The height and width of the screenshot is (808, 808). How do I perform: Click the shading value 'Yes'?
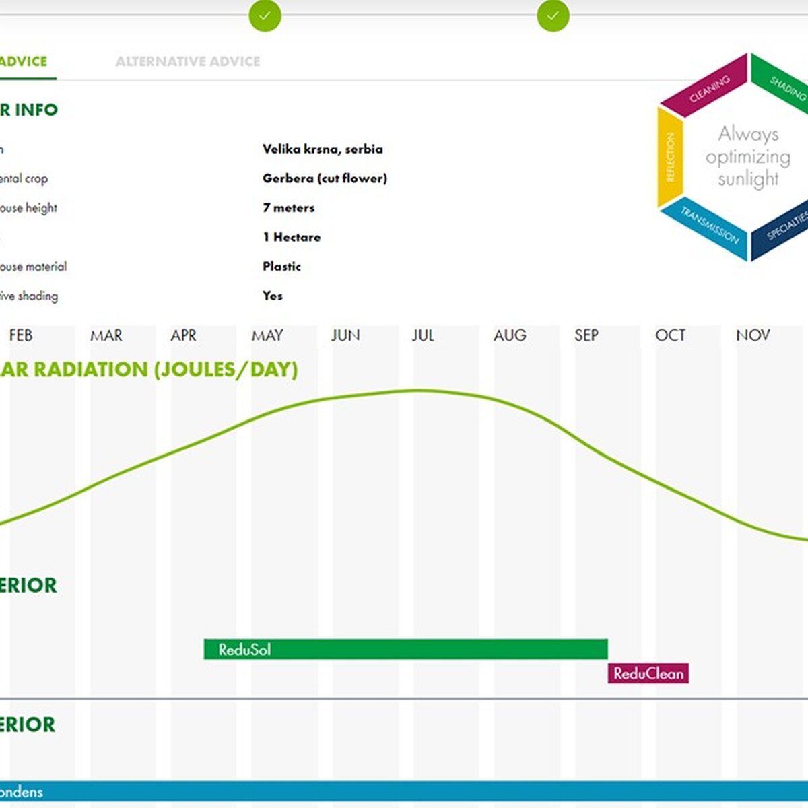point(273,296)
